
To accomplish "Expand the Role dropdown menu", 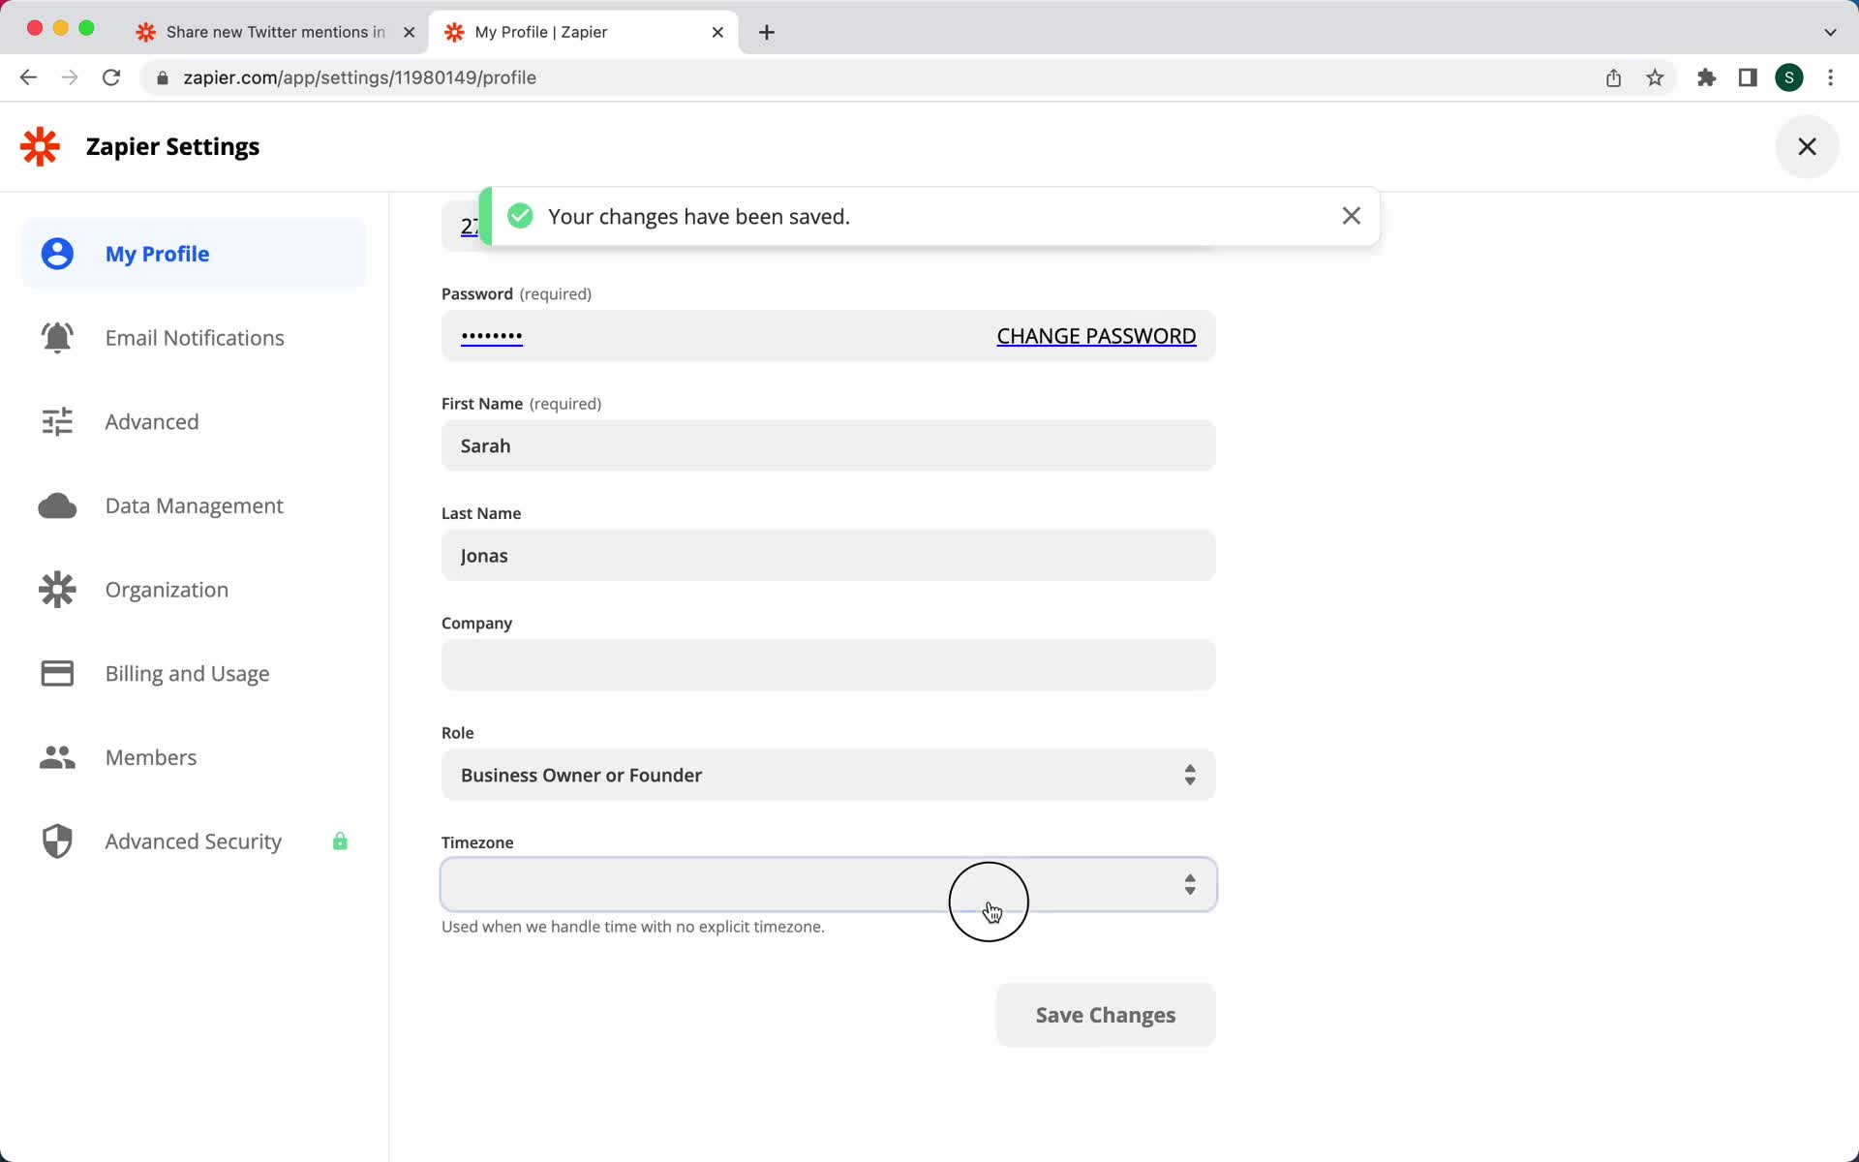I will [x=829, y=774].
